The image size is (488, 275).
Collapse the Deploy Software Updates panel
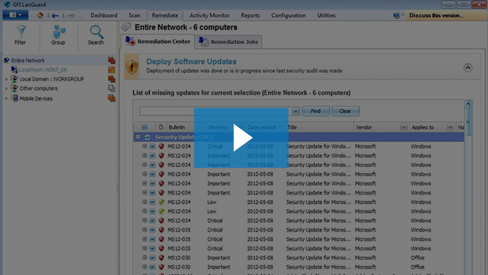point(467,67)
